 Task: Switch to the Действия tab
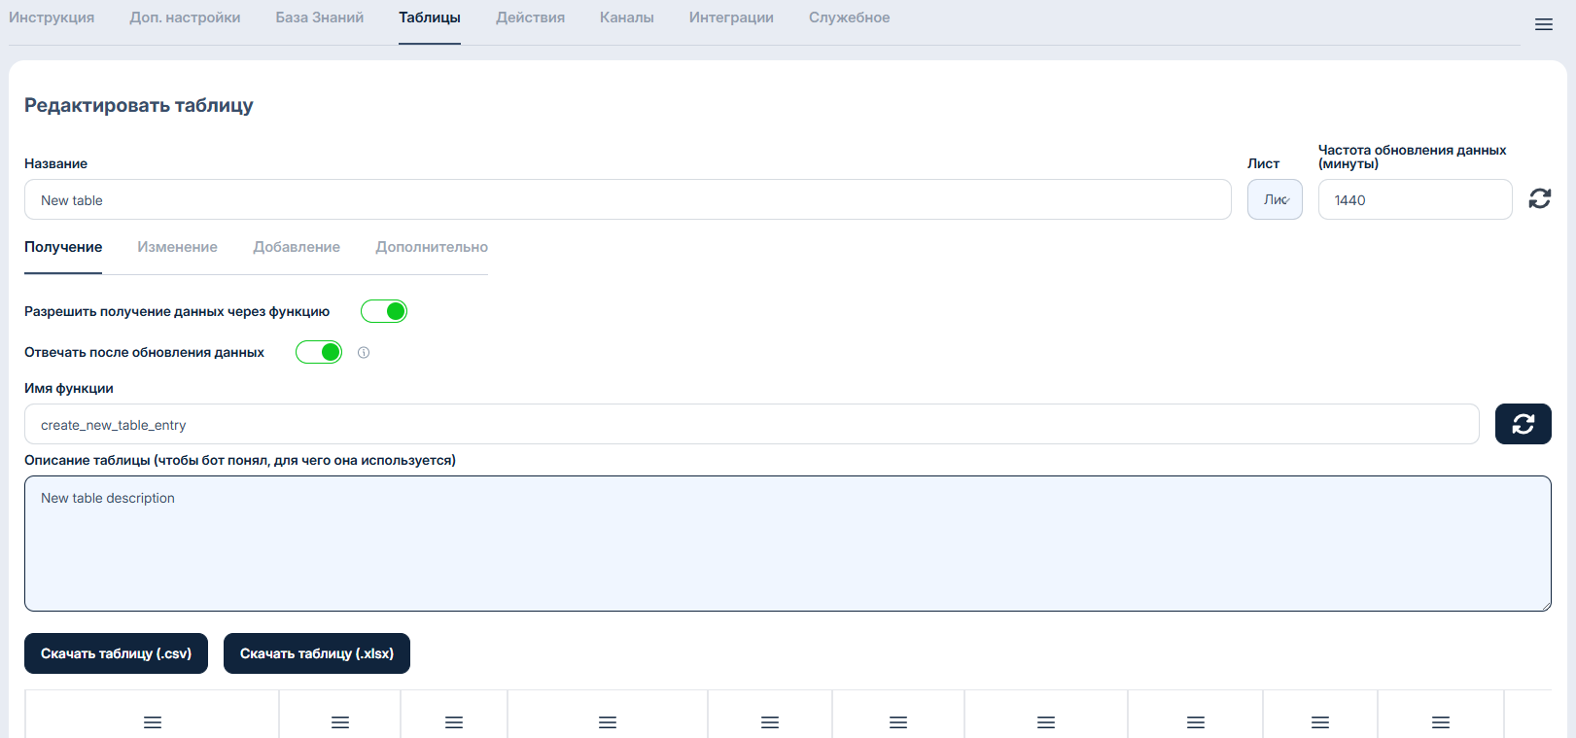pyautogui.click(x=530, y=18)
